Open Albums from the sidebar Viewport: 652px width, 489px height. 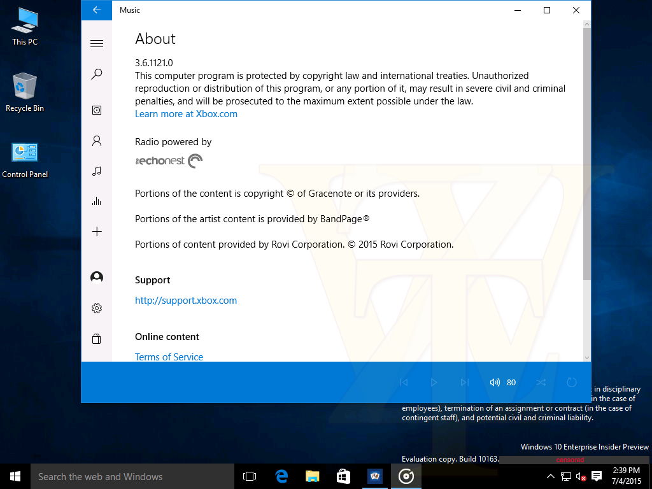[97, 110]
